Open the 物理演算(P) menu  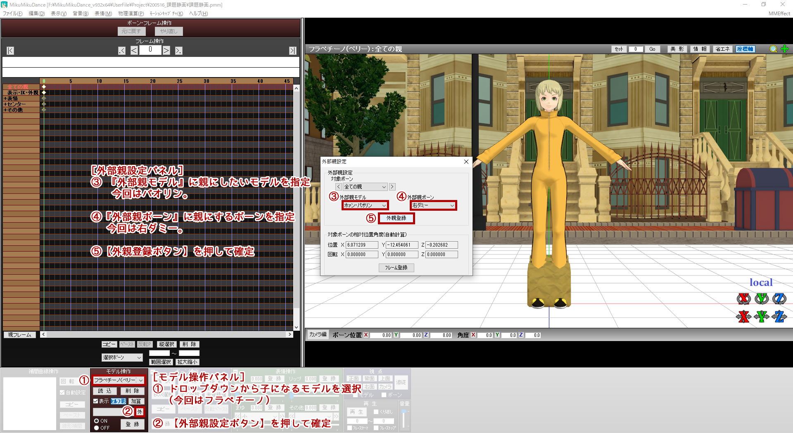point(131,14)
